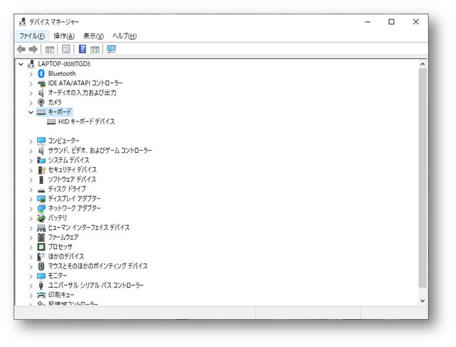Image resolution: width=456 pixels, height=347 pixels.
Task: Expand the ネットワーク アダプター category
Action: [x=31, y=209]
